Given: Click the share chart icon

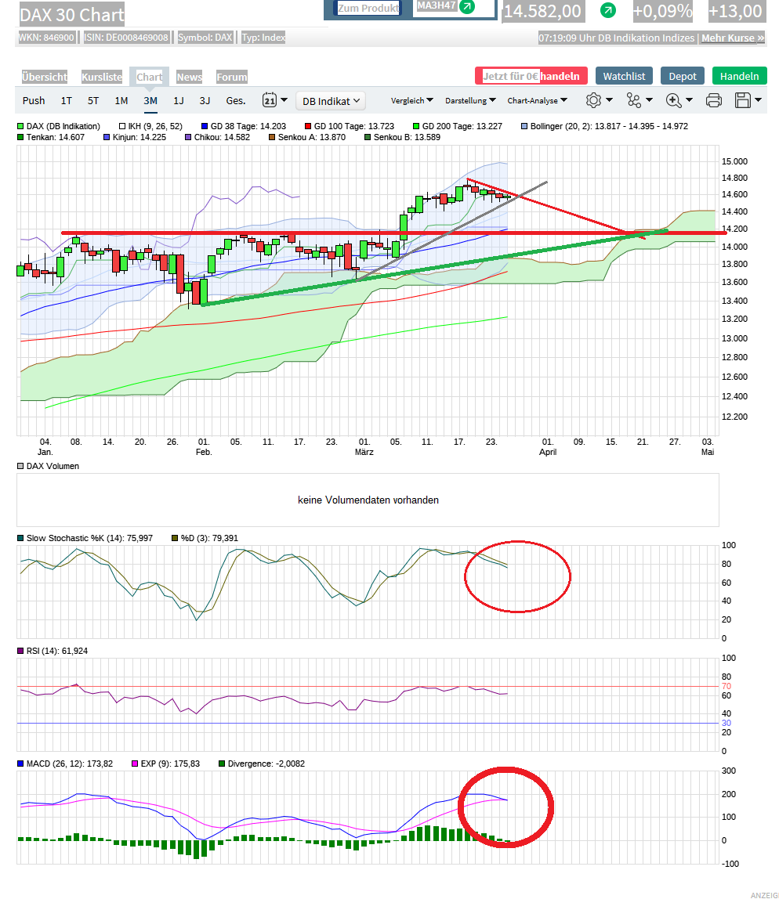Looking at the screenshot, I should pos(633,100).
